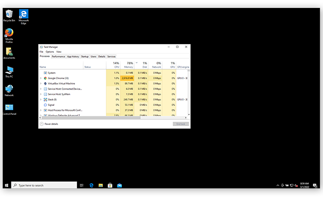Switch to the App history tab
This screenshot has height=198, width=323.
pyautogui.click(x=73, y=56)
